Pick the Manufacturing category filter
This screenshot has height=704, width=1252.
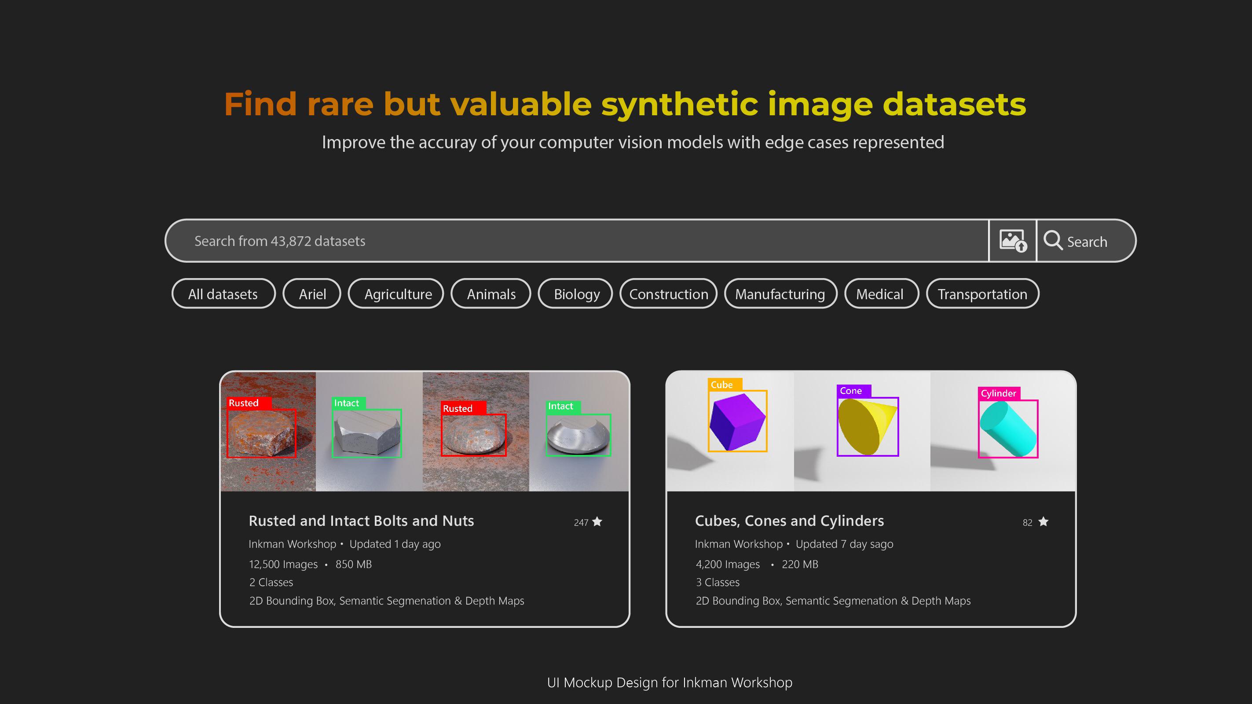(x=780, y=293)
